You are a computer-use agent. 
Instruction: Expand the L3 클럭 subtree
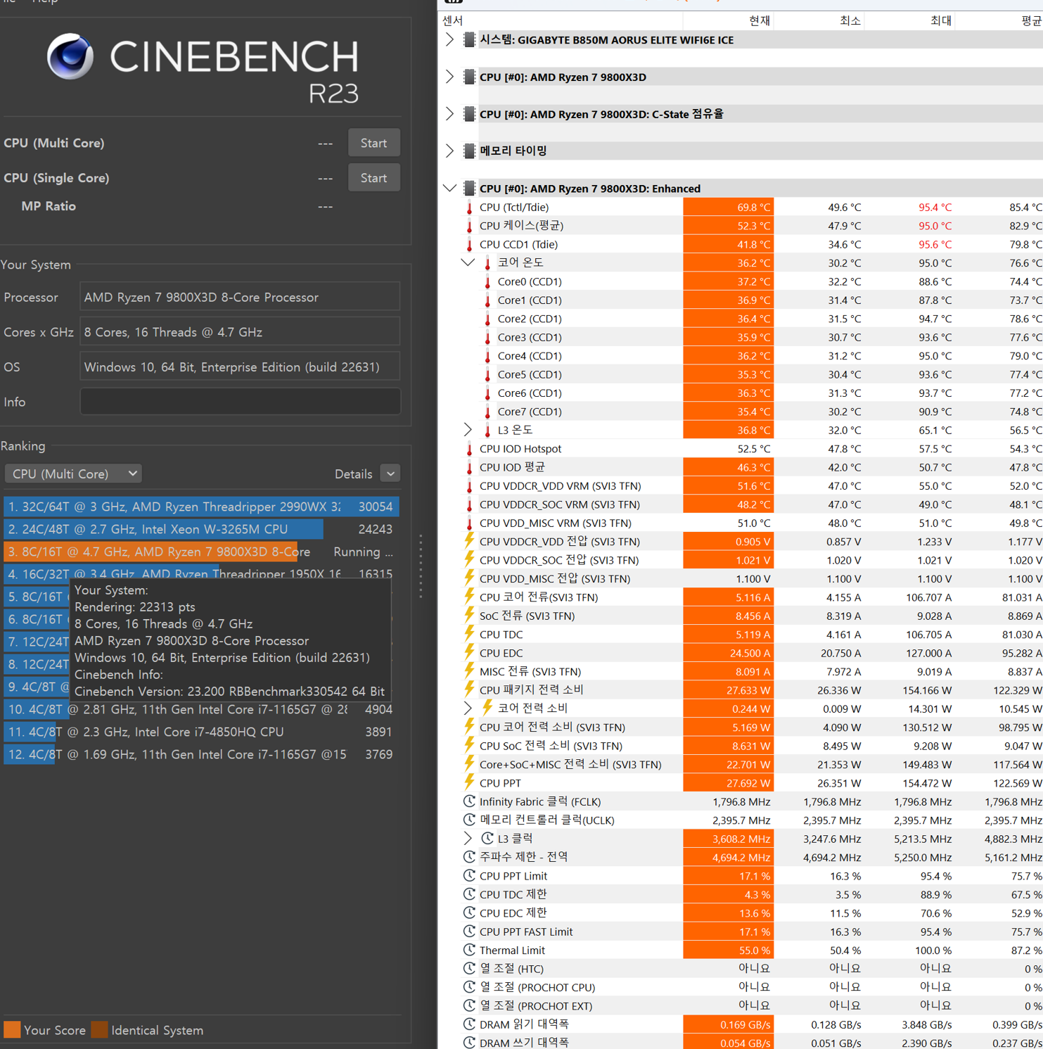click(x=468, y=839)
